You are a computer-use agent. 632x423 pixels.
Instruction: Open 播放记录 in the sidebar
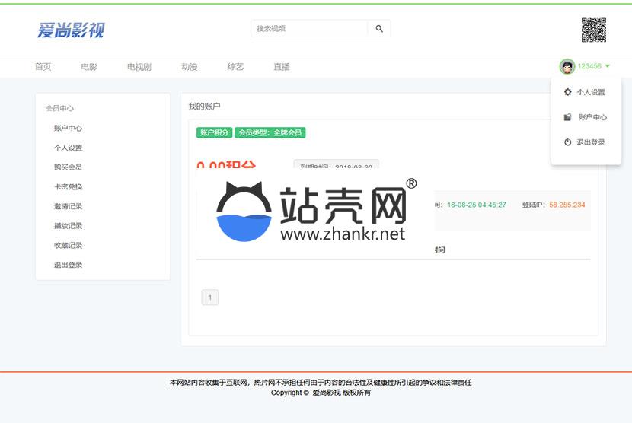coord(68,226)
